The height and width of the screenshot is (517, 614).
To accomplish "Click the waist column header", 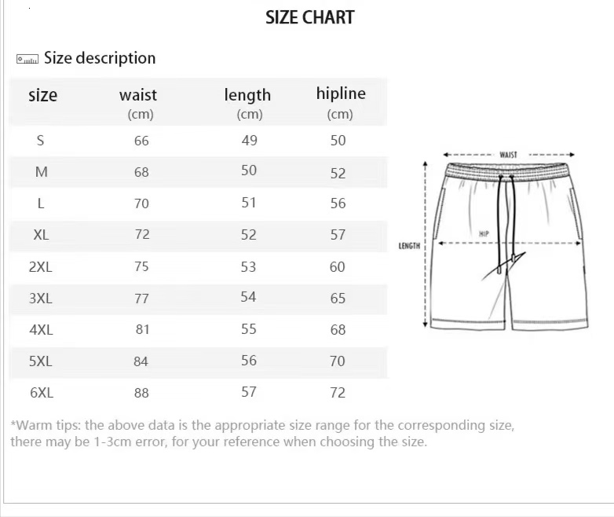I will pos(138,95).
